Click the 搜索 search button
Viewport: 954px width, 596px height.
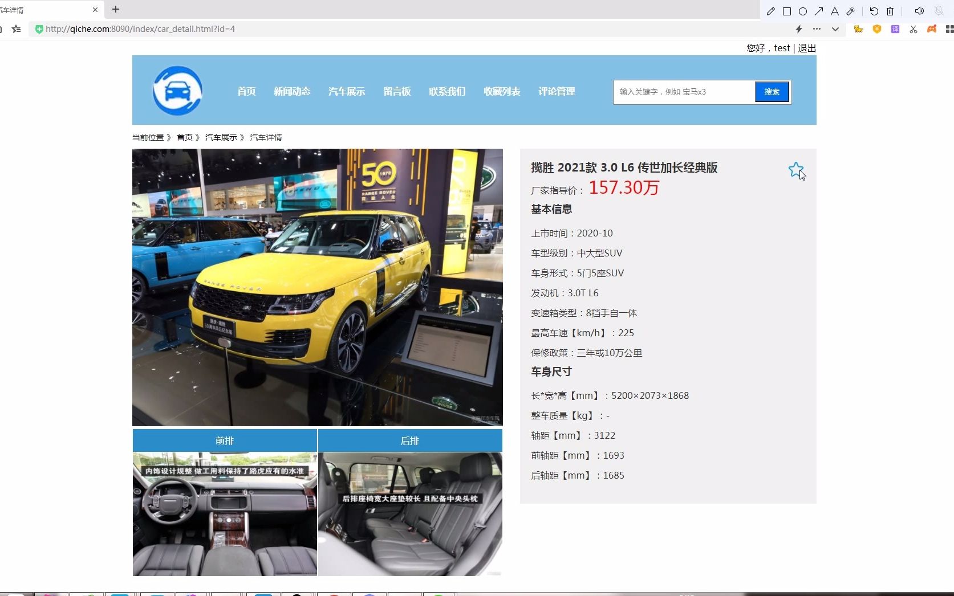pos(772,92)
